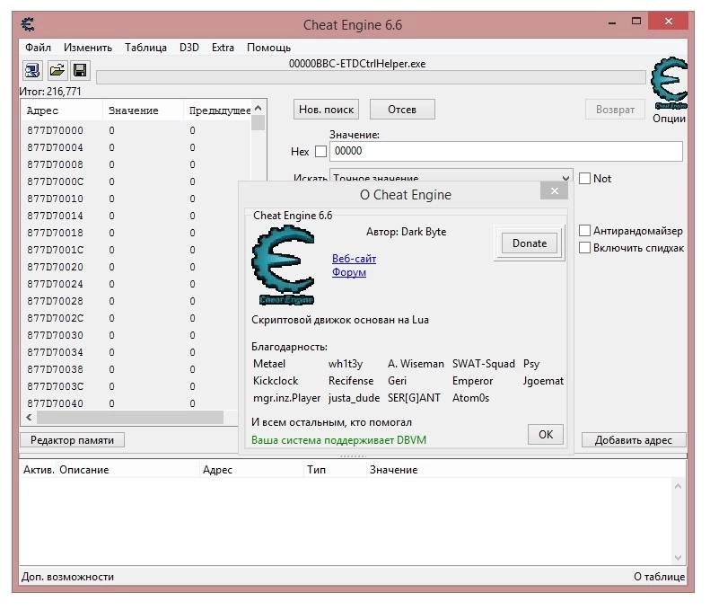710x610 pixels.
Task: Click the Cheat Engine title bar icon
Action: (x=28, y=24)
